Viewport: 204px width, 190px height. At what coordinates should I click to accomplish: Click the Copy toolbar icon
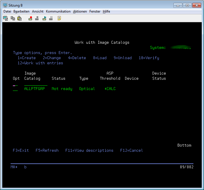(13, 18)
